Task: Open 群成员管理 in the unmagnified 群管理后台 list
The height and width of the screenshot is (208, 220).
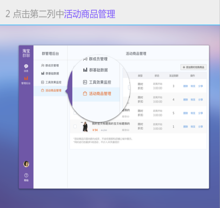Action: (x=50, y=65)
